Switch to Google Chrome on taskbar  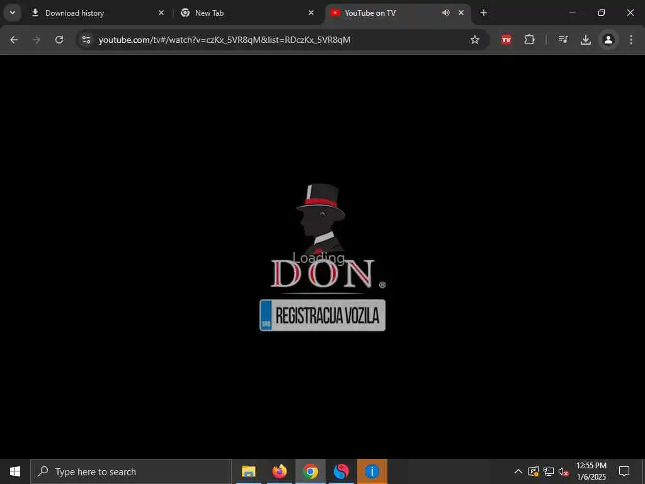311,471
